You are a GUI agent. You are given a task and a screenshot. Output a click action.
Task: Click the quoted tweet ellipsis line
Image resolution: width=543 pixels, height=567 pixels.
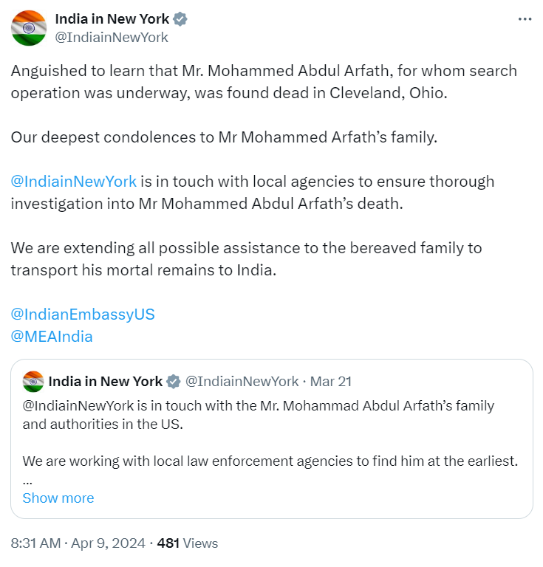(x=27, y=481)
